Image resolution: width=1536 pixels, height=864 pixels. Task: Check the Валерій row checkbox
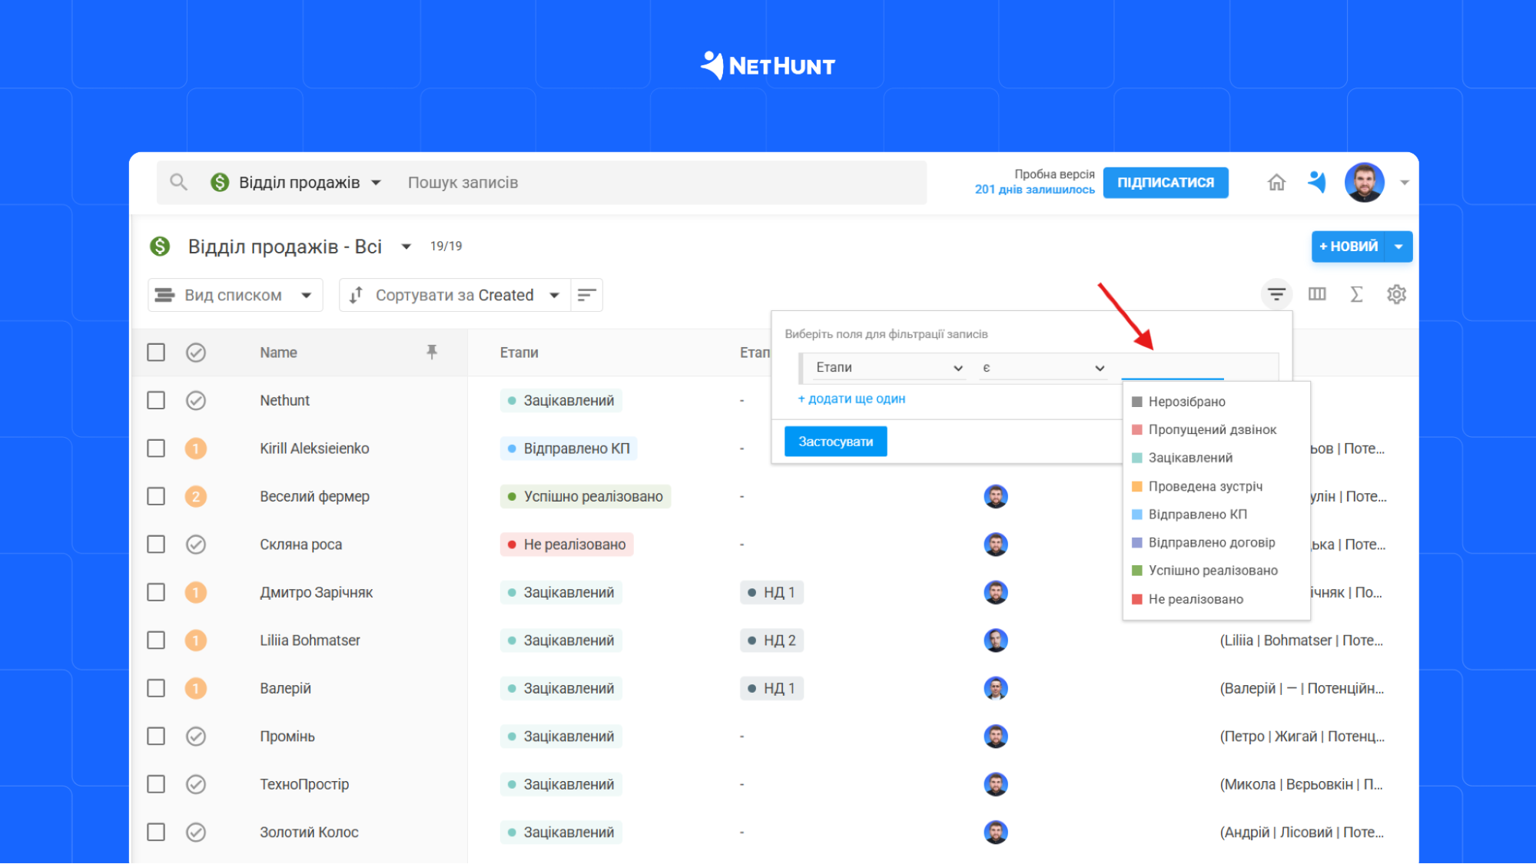coord(156,688)
